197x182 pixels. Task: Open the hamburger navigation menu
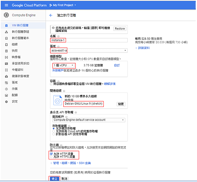tap(6, 5)
